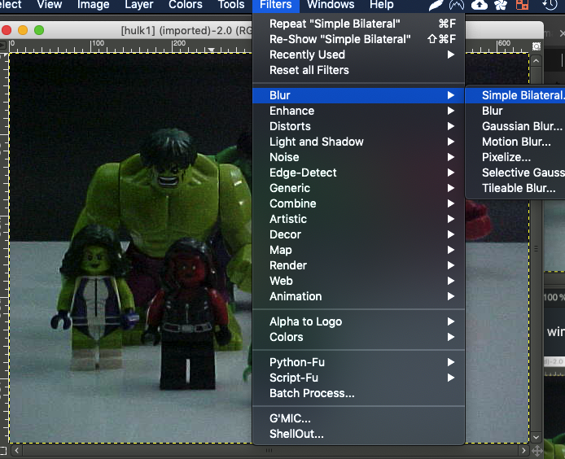The image size is (565, 459).
Task: Open the Script-Fu submenu
Action: click(x=358, y=378)
